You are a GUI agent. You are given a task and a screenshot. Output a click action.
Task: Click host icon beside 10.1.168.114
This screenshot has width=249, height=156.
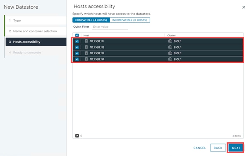click(x=86, y=59)
